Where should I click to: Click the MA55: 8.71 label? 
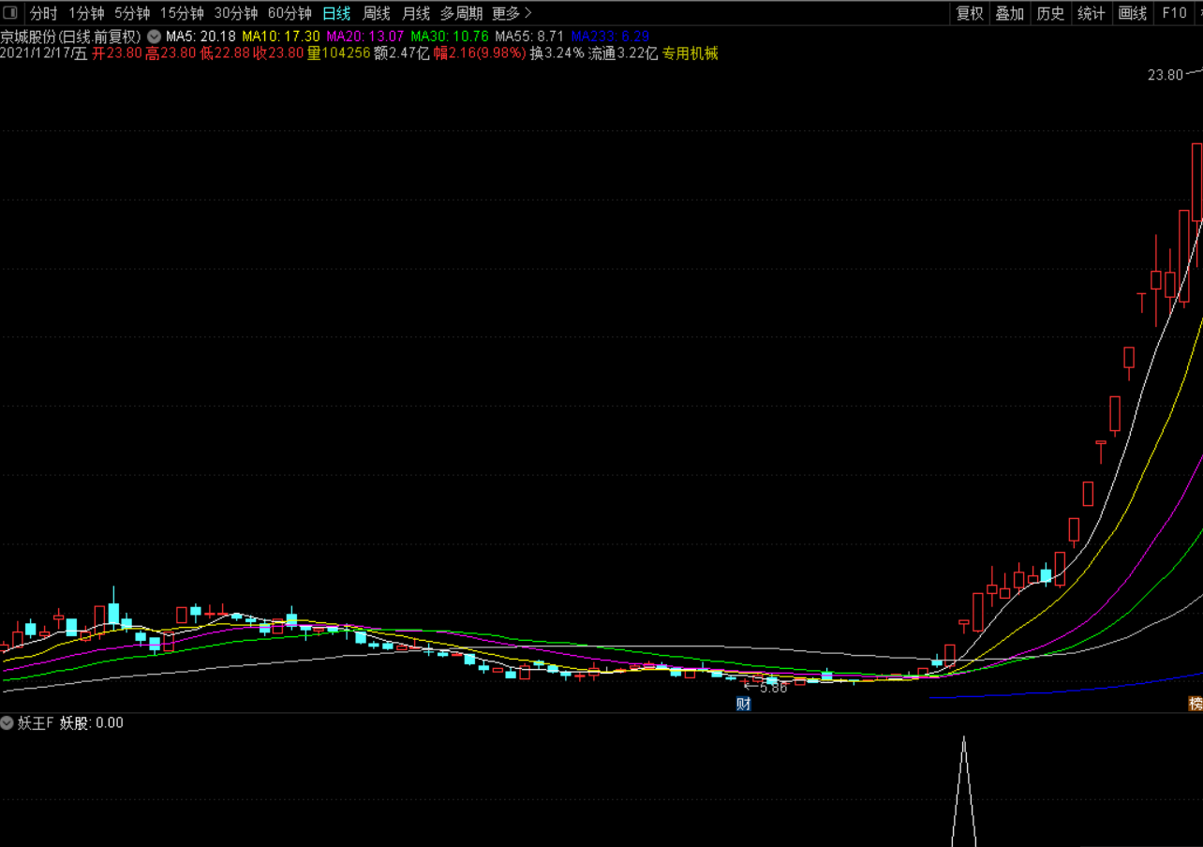click(x=529, y=36)
